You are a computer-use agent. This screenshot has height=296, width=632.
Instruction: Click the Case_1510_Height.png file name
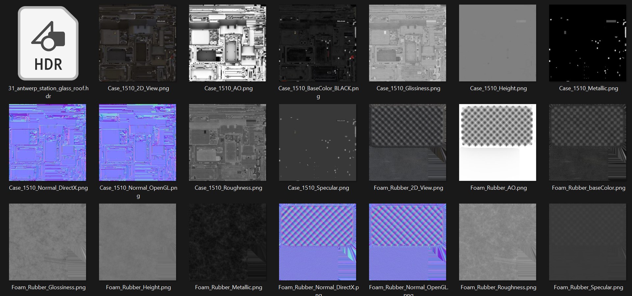(x=498, y=88)
